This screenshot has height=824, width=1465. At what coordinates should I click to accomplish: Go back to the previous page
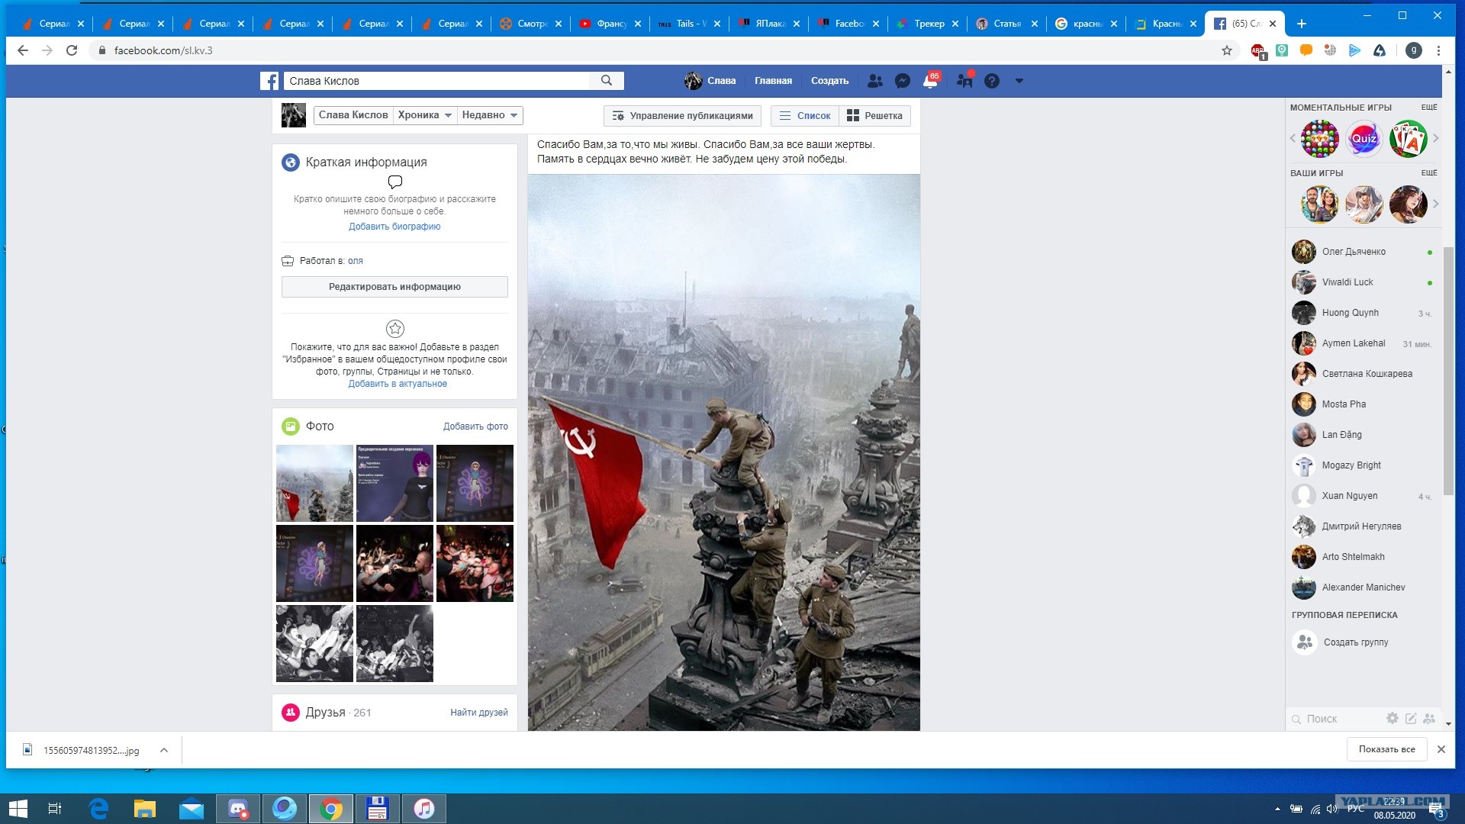click(23, 50)
